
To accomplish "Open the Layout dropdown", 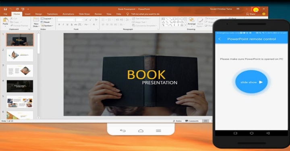I will tap(47, 18).
